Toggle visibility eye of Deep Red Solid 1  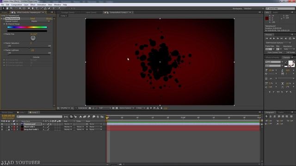coord(2,130)
